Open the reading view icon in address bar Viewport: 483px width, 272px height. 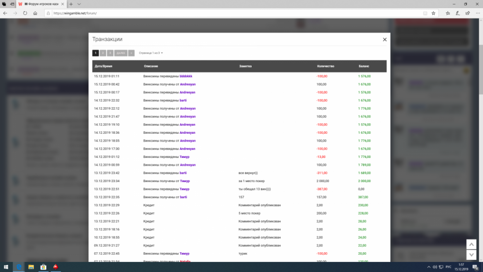coord(425,13)
